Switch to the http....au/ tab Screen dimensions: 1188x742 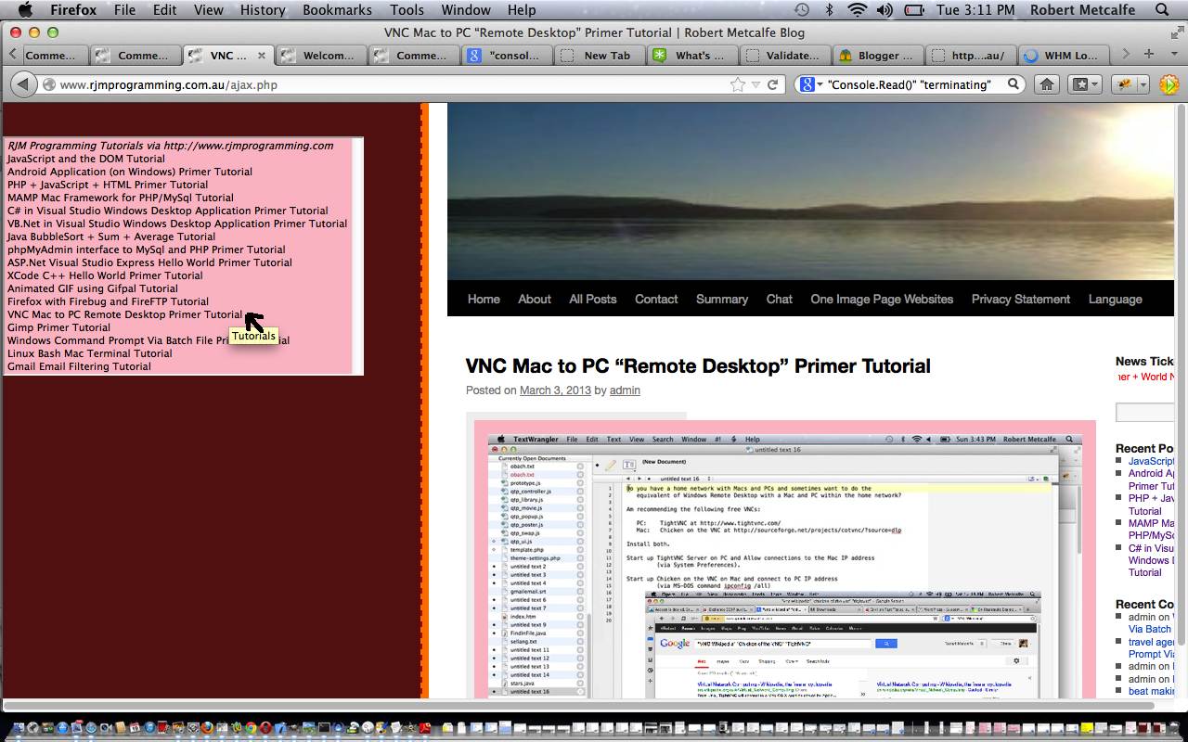coord(969,56)
